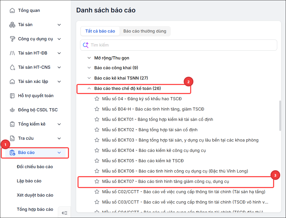
Task: Collapse the Báo cáo menu chevron
Action: (59, 152)
